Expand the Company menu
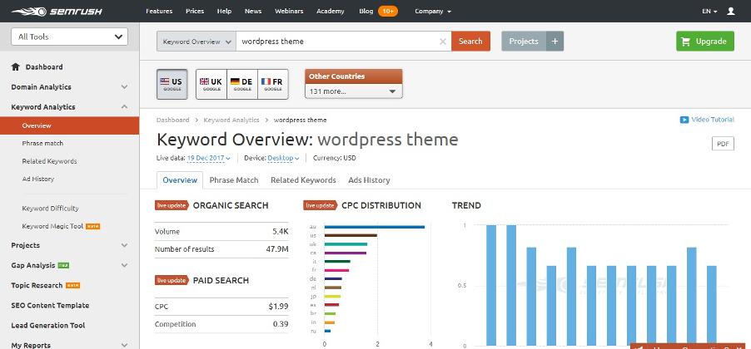Screen dimensions: 751x349 (x=433, y=11)
